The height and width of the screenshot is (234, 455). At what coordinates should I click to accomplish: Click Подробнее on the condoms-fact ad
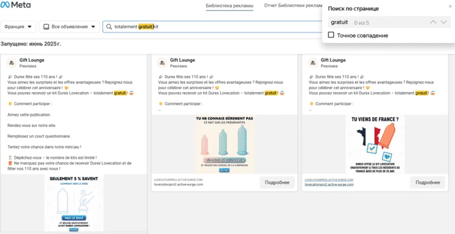277,182
